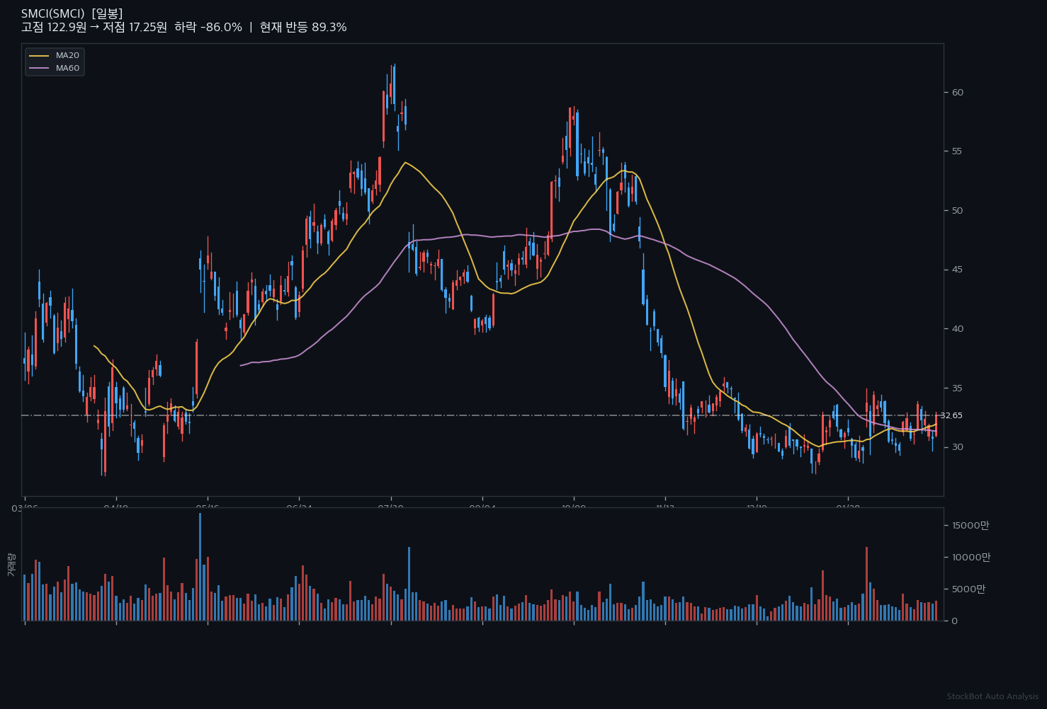This screenshot has height=709, width=1047.
Task: Click the 5000만 volume axis label
Action: pos(968,589)
